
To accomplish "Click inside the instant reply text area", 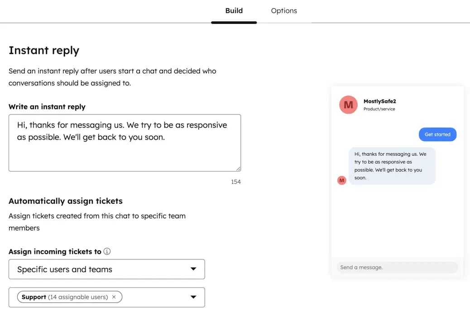I will point(125,143).
